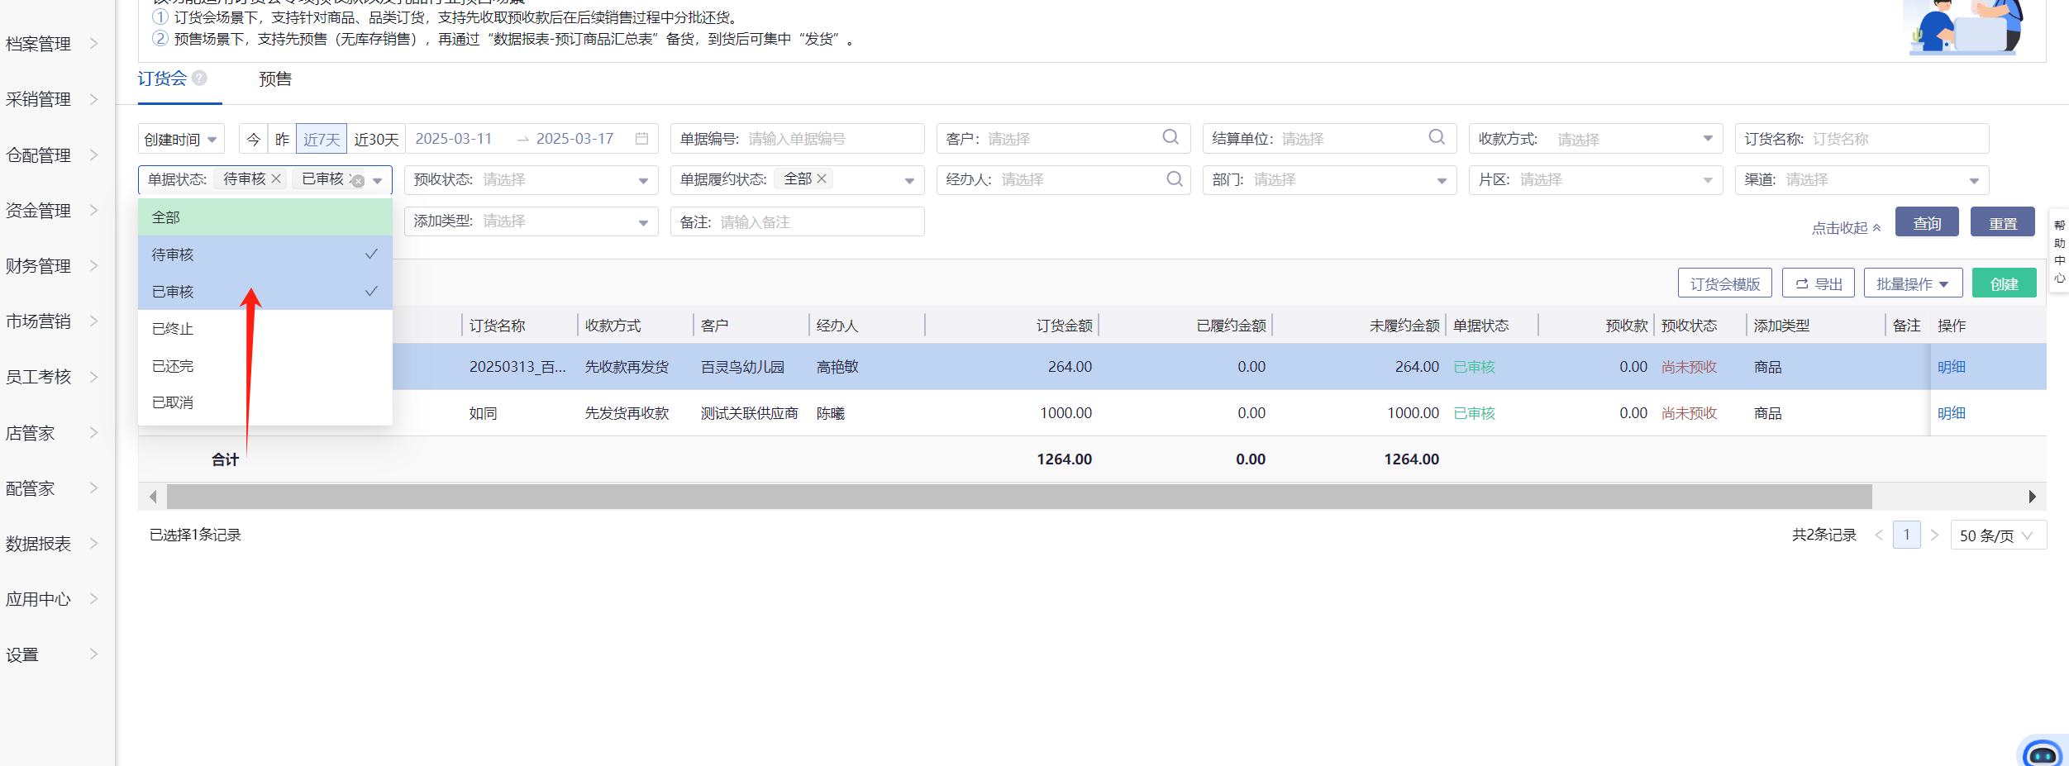The width and height of the screenshot is (2069, 766).
Task: Remove the 待审核 tag from 单据状态
Action: pyautogui.click(x=277, y=178)
